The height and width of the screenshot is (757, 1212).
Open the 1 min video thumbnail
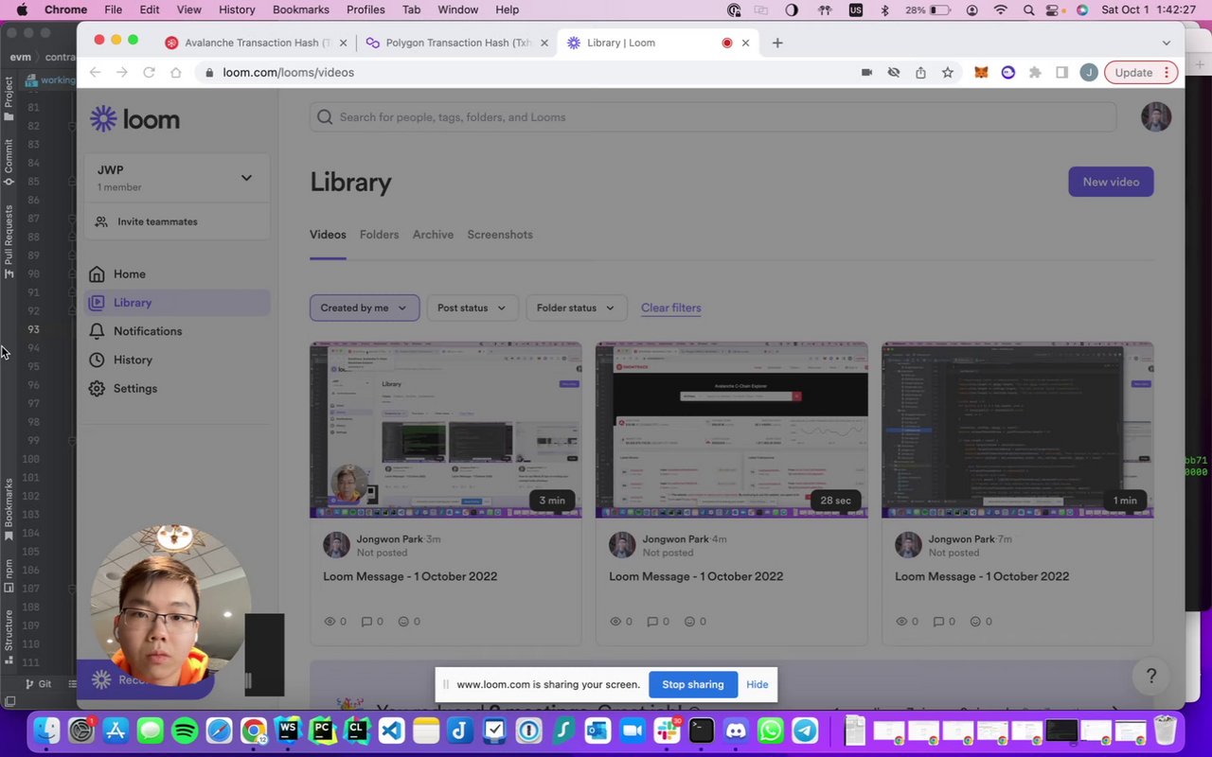click(1018, 431)
